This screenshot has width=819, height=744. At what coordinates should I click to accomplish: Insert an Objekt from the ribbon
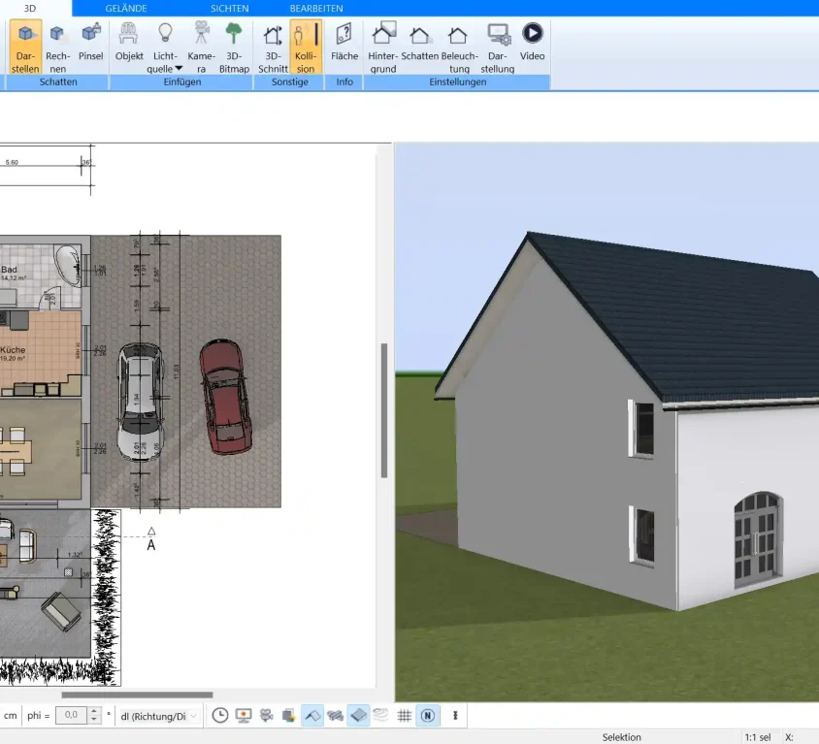click(129, 42)
